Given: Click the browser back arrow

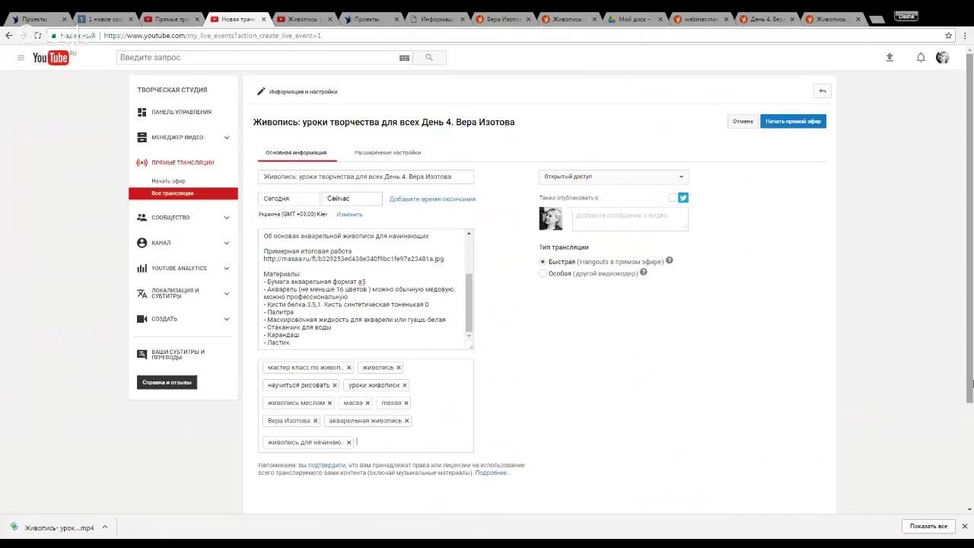Looking at the screenshot, I should [9, 35].
